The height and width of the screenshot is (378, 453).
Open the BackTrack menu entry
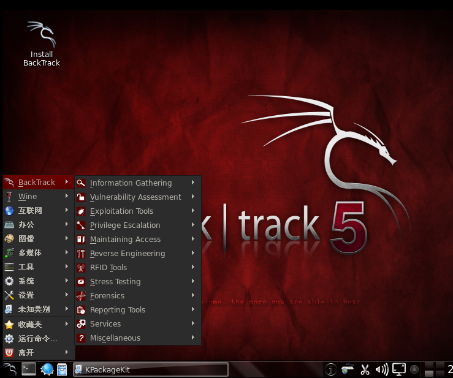(39, 182)
